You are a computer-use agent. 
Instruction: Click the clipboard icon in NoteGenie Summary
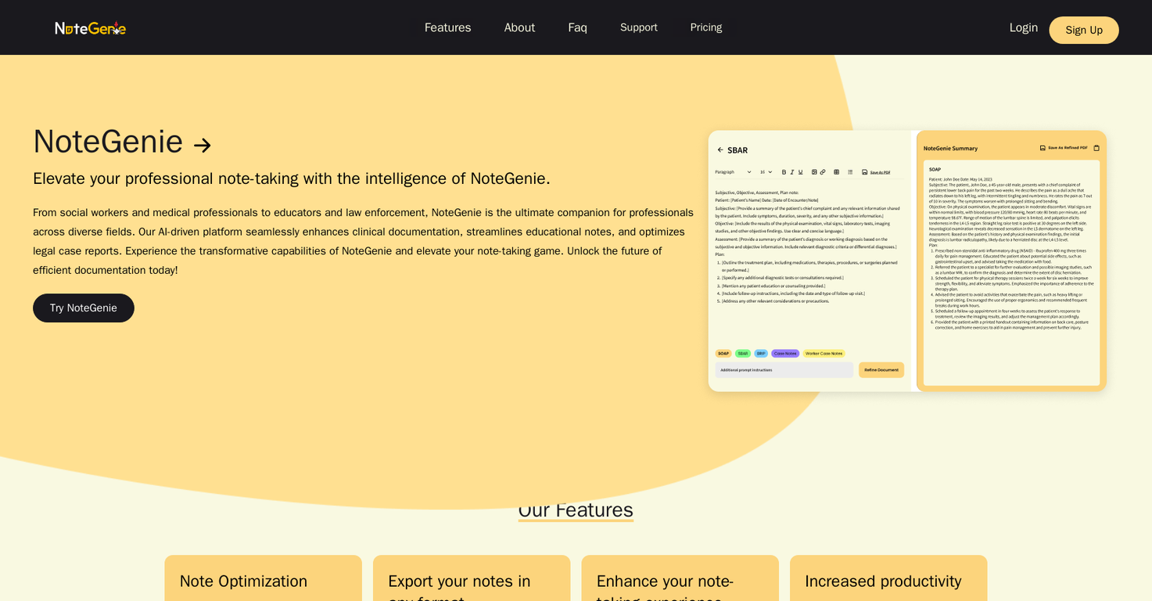1096,147
